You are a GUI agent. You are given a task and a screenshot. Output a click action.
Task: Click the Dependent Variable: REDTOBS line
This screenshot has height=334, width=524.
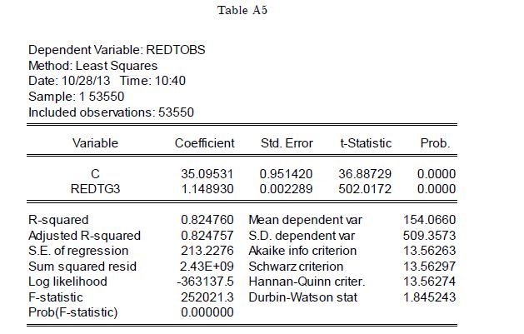point(117,50)
